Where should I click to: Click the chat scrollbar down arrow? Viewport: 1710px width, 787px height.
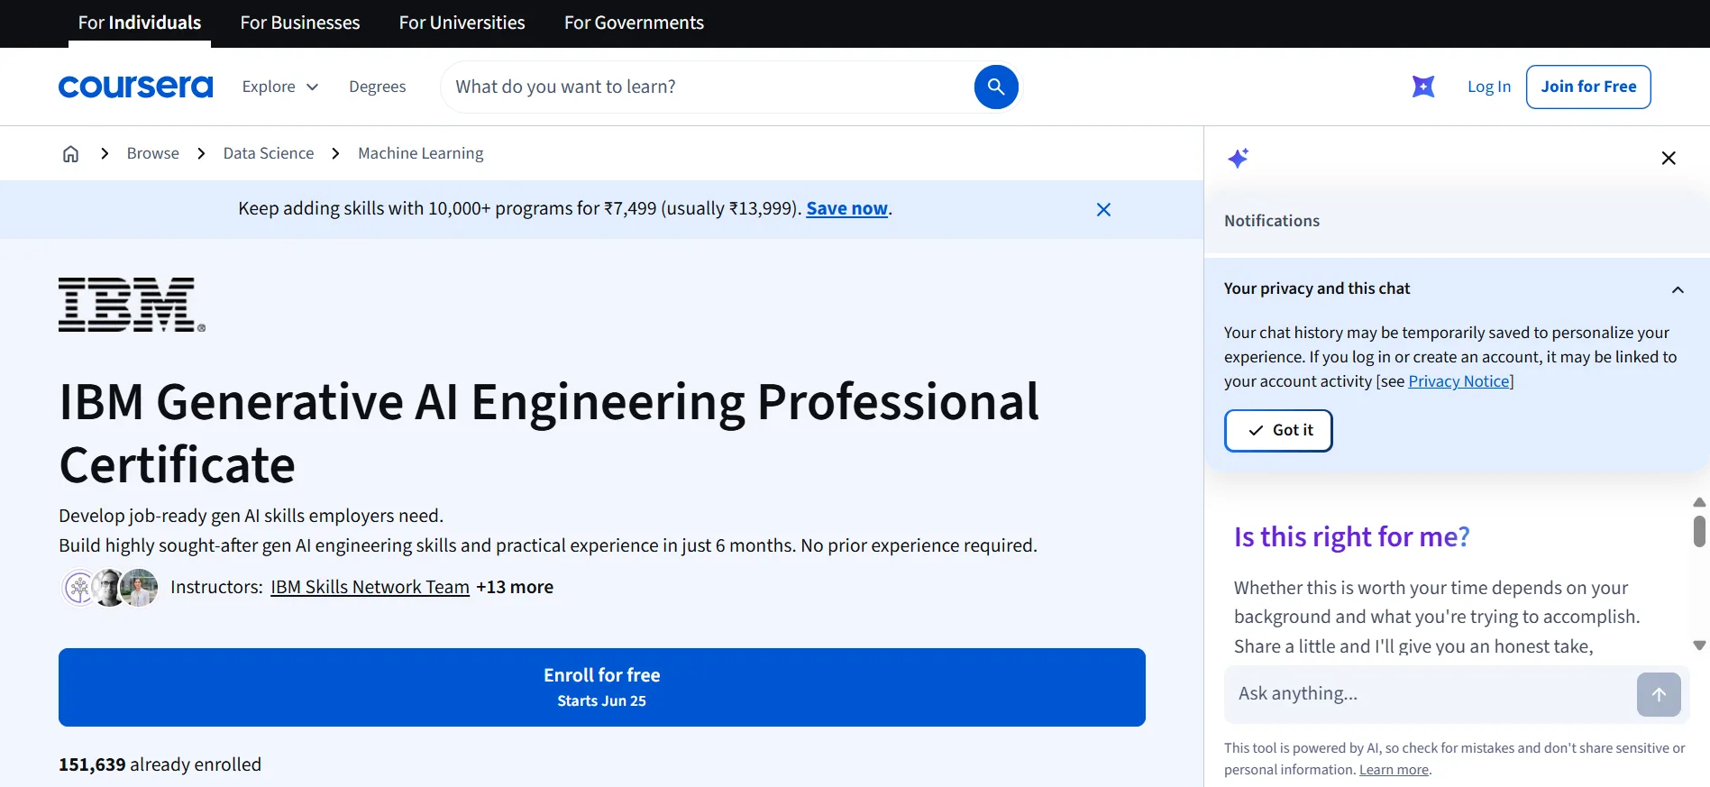tap(1699, 645)
